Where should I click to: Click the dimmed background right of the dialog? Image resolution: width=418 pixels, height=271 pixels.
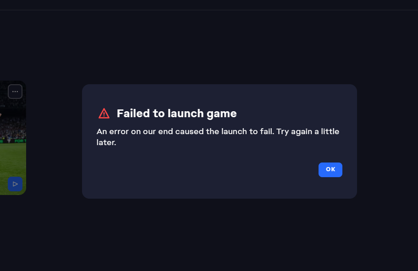387,137
